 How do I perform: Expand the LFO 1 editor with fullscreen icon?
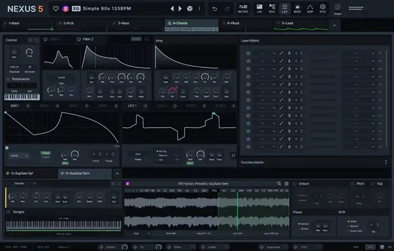[x=233, y=156]
